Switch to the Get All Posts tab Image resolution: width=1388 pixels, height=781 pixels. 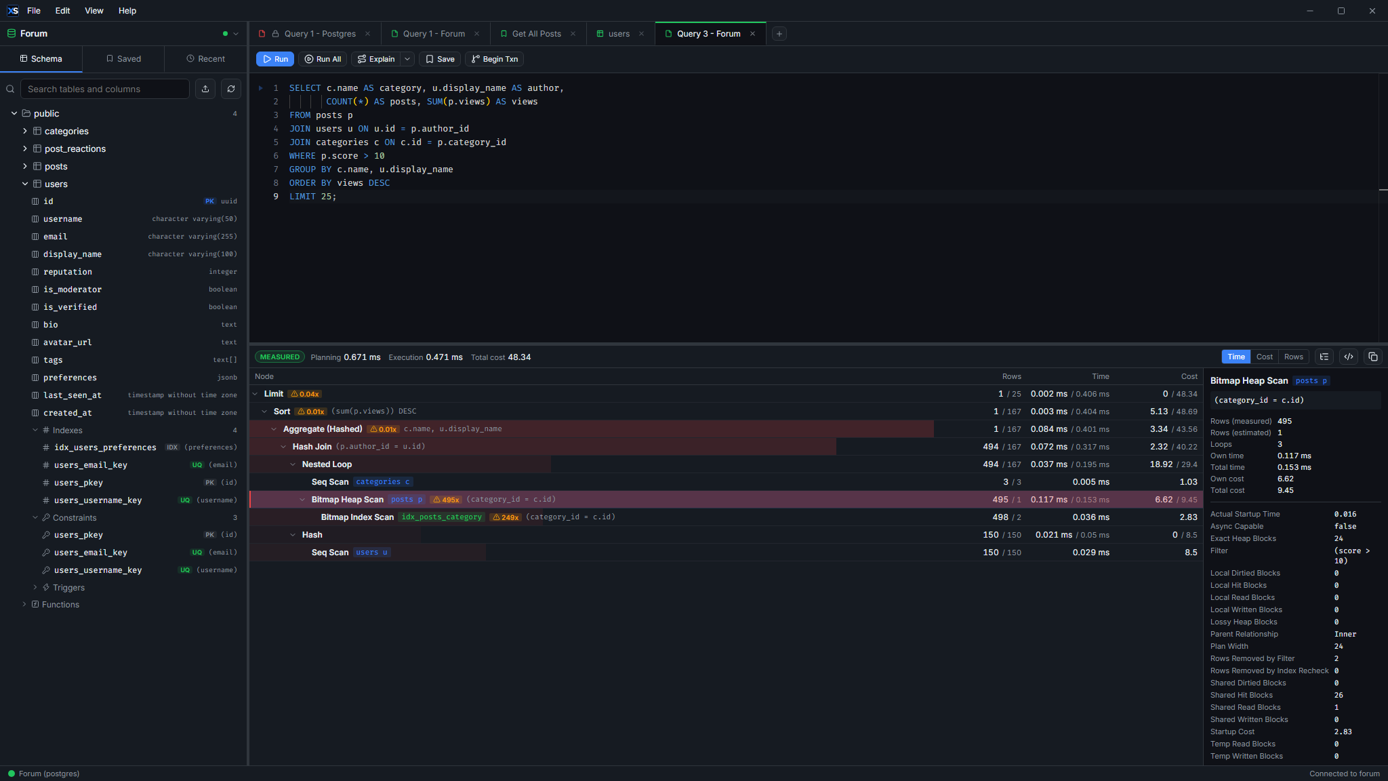(537, 34)
